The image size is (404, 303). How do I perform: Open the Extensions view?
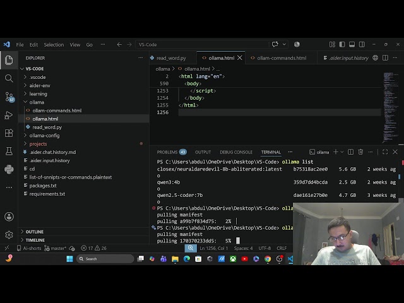(9, 133)
